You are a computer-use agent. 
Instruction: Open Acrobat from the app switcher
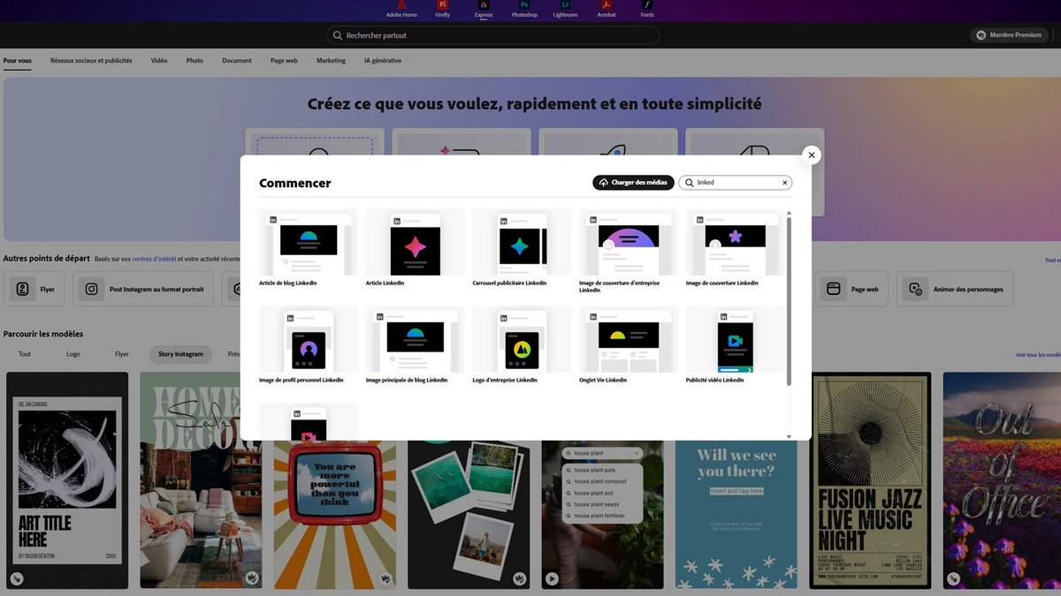coord(607,9)
